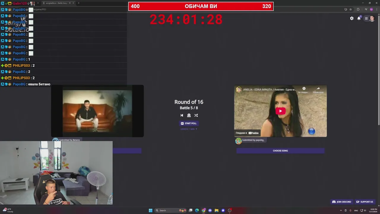The width and height of the screenshot is (380, 214).
Task: Open Chrome media control icon
Action: coord(366,9)
